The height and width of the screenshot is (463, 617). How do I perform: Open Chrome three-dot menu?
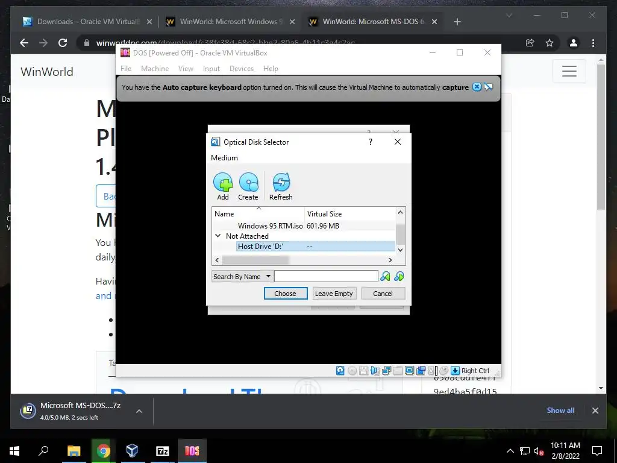593,43
